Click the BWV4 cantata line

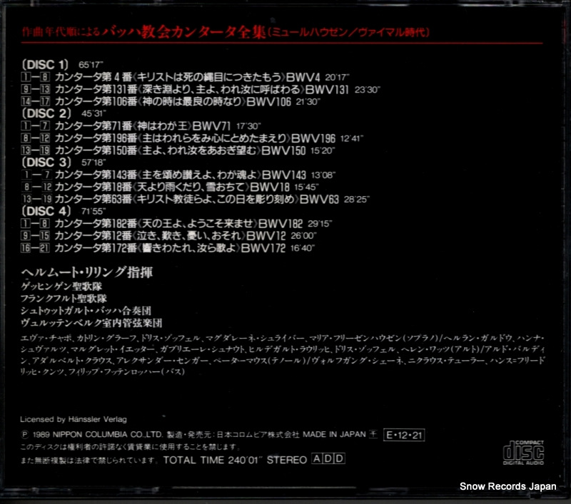point(185,77)
